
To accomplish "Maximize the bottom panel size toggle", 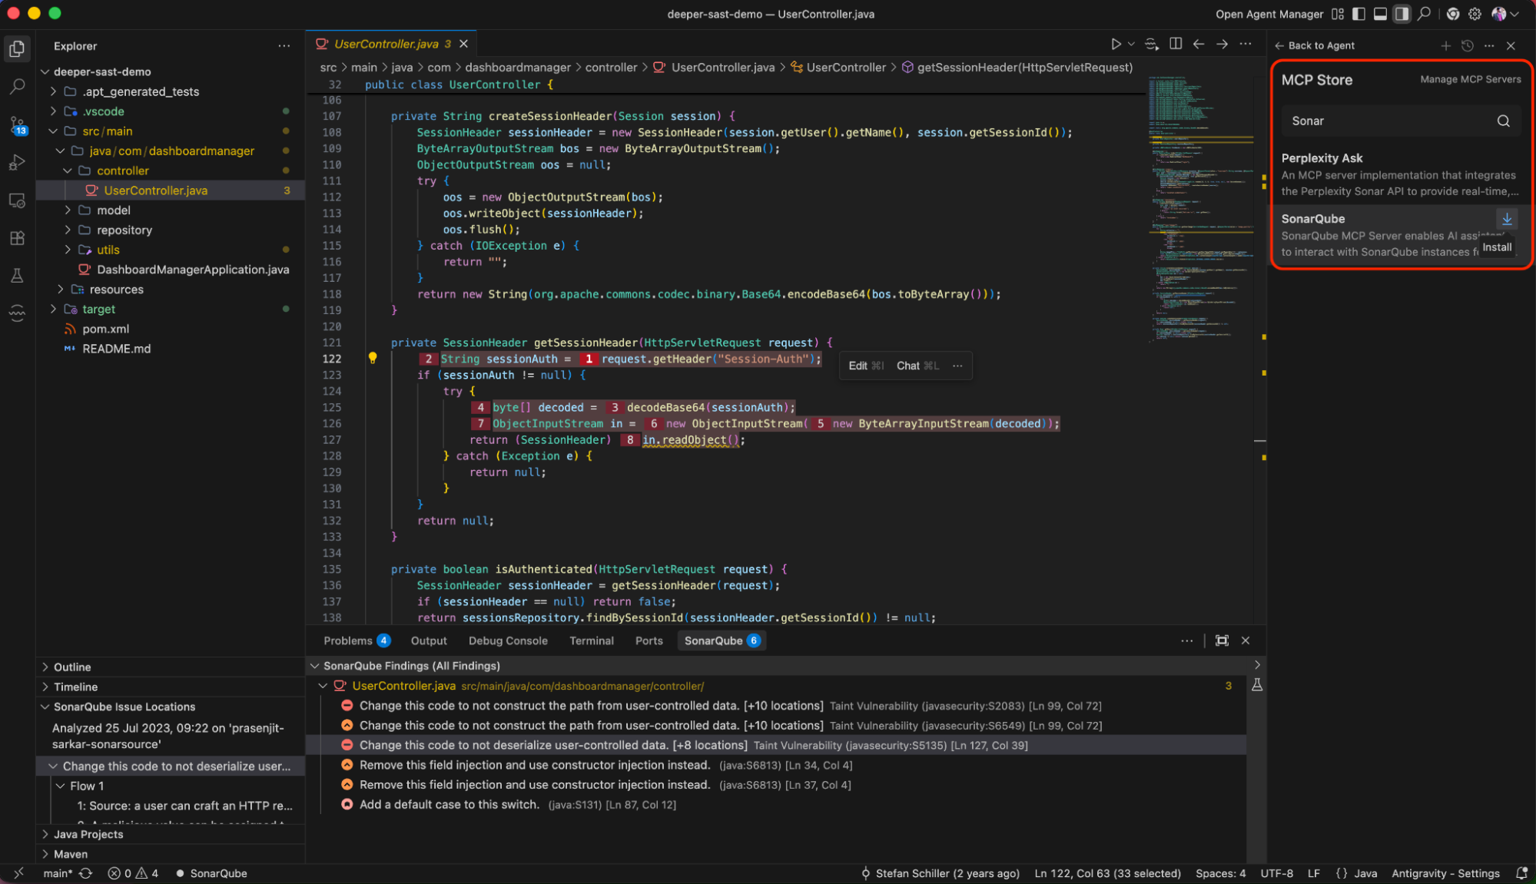I will tap(1222, 641).
